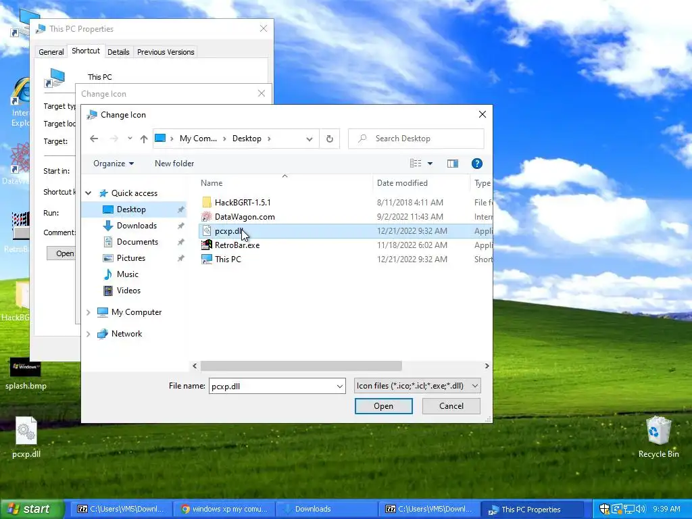Open view options dropdown arrow

[x=430, y=164]
